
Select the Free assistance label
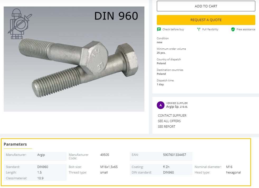[x=246, y=29]
